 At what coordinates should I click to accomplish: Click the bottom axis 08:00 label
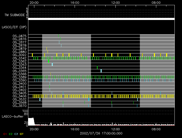[156, 129]
